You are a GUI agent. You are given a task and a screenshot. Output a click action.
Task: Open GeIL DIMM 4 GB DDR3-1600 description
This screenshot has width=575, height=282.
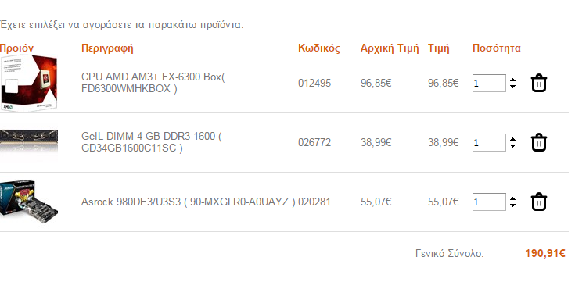[x=152, y=142]
